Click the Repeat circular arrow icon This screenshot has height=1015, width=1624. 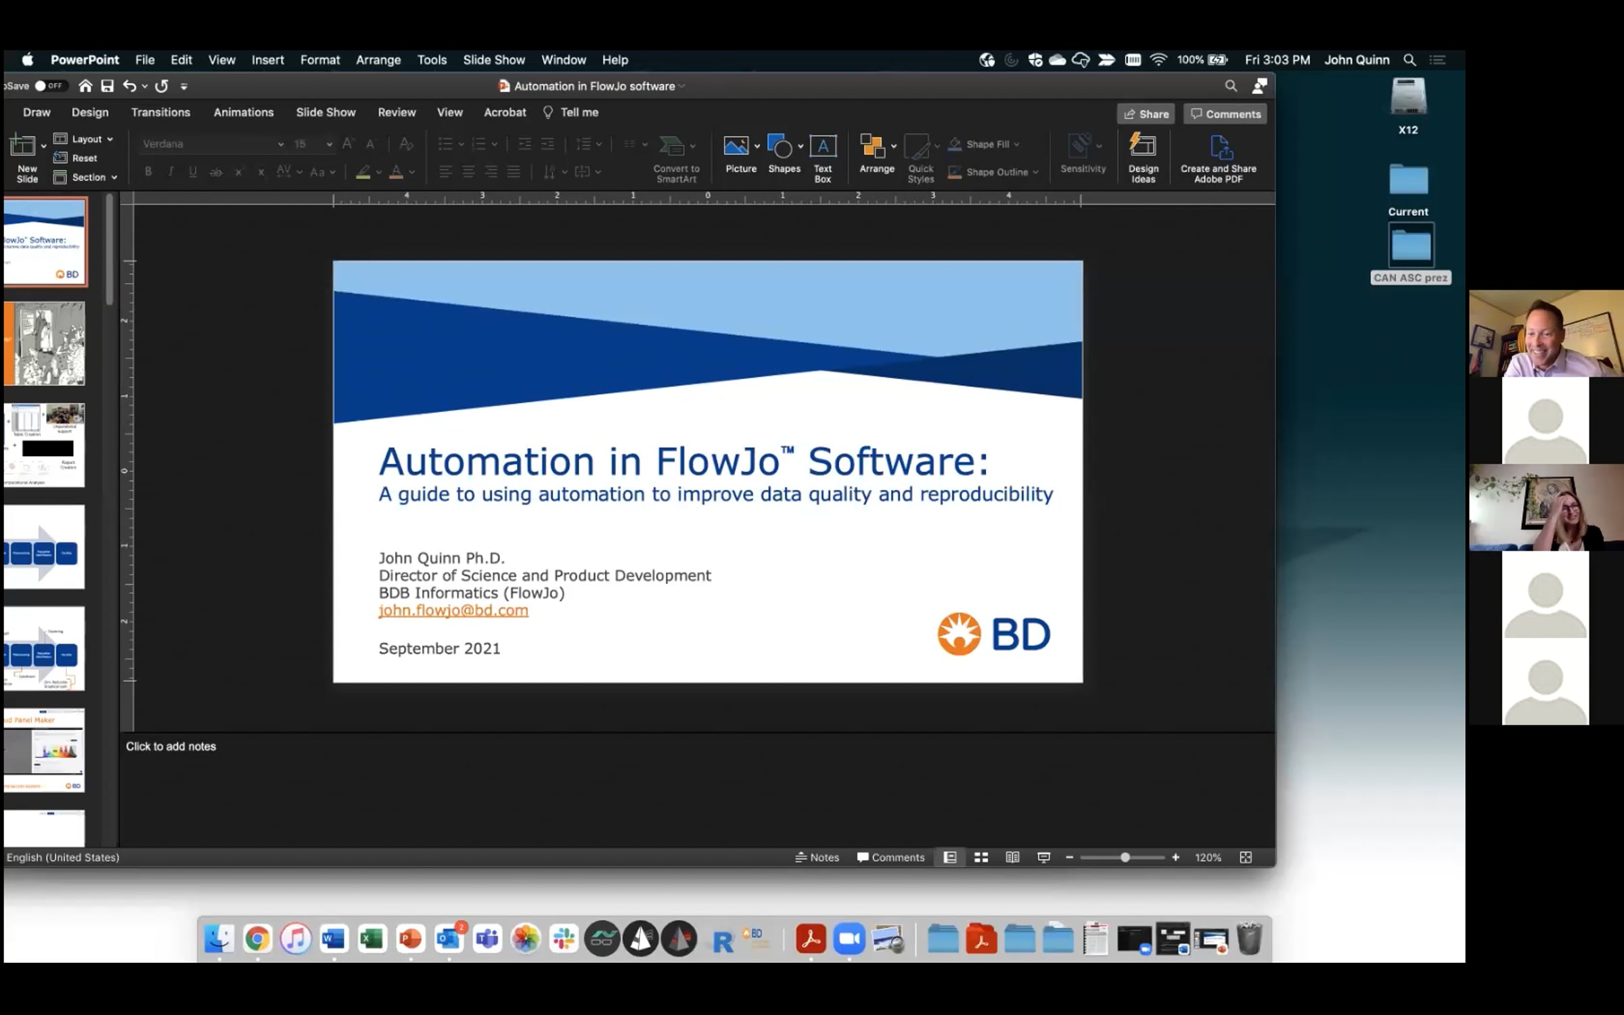pyautogui.click(x=162, y=86)
